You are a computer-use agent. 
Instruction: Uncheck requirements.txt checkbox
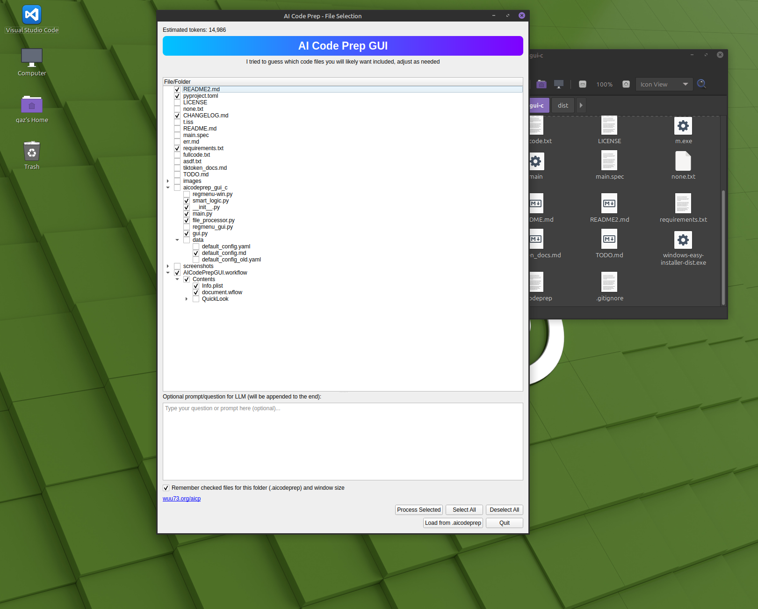click(x=177, y=148)
